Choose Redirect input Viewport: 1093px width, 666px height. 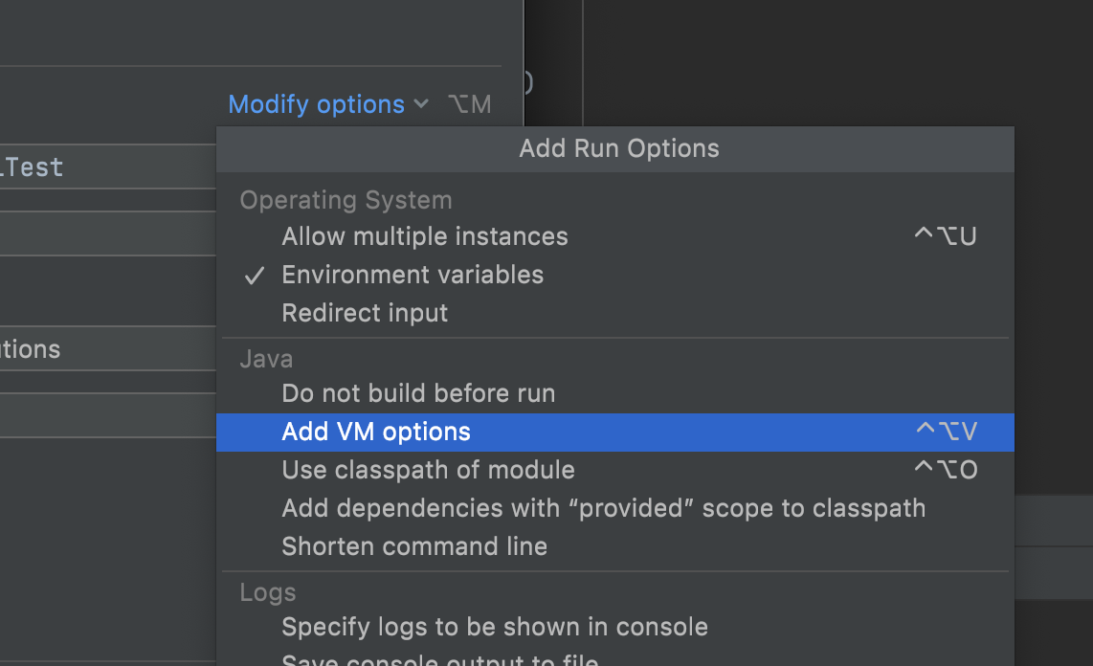pyautogui.click(x=614, y=313)
